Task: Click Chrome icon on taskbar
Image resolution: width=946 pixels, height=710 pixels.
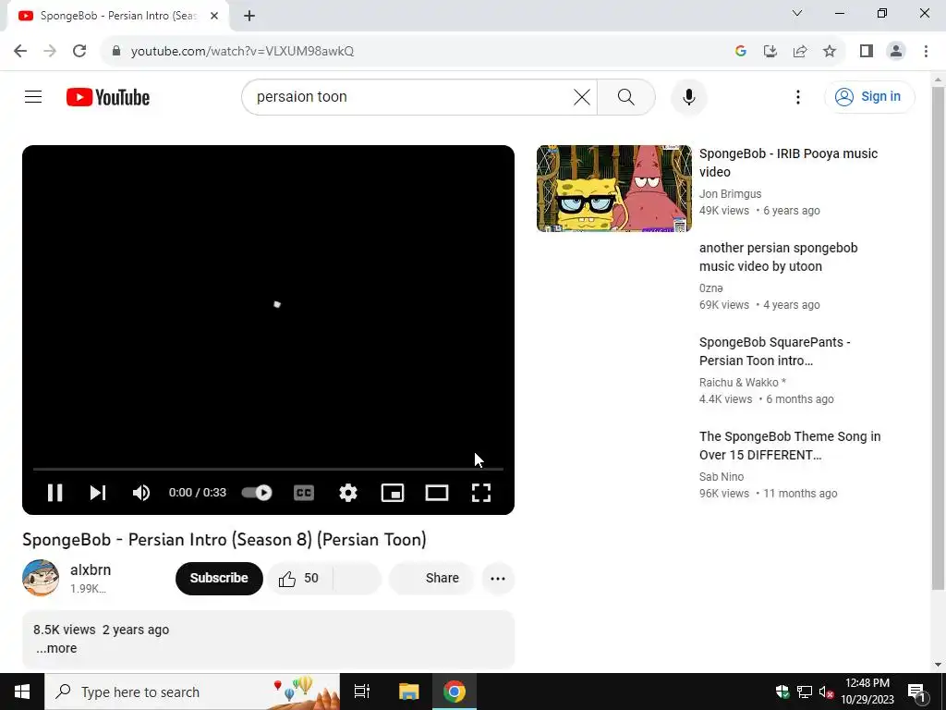Action: 455,692
